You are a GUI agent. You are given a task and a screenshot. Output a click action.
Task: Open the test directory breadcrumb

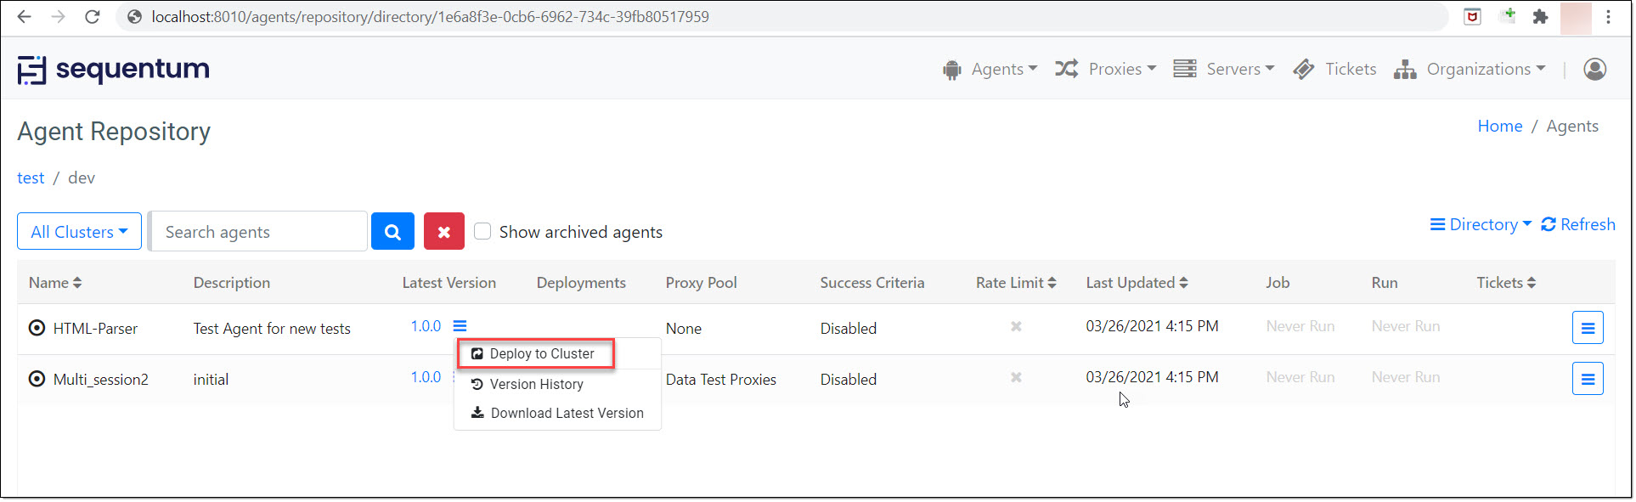(x=31, y=178)
